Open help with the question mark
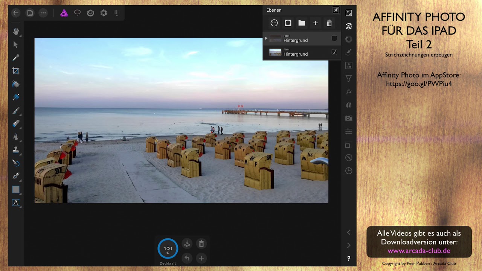 349,259
